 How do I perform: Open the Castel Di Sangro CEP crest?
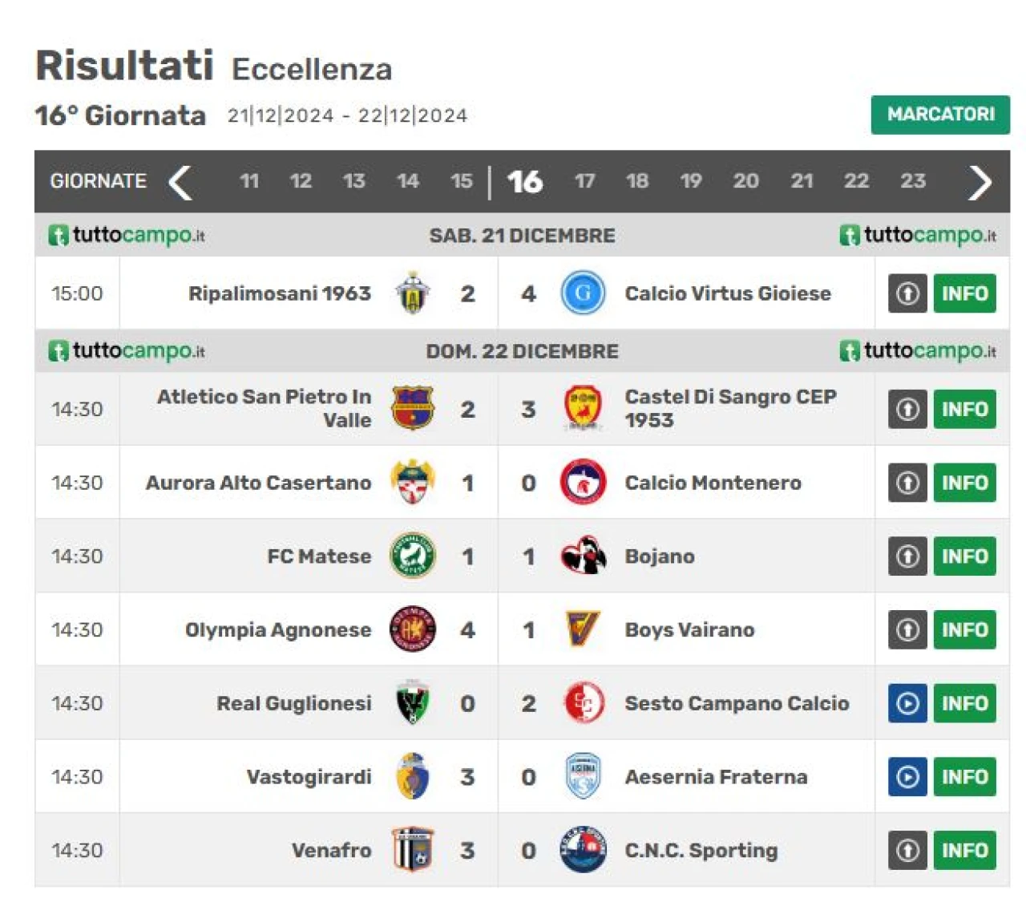tap(583, 409)
